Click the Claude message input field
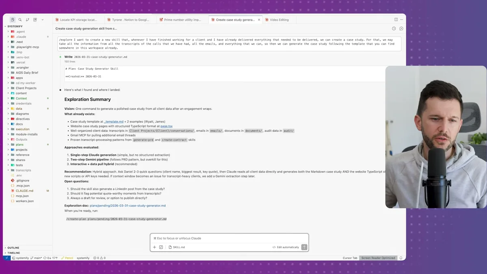487x274 pixels. [229, 238]
